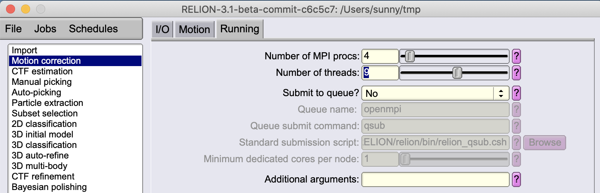The width and height of the screenshot is (600, 193).
Task: Select Particle extraction job type
Action: pos(75,103)
